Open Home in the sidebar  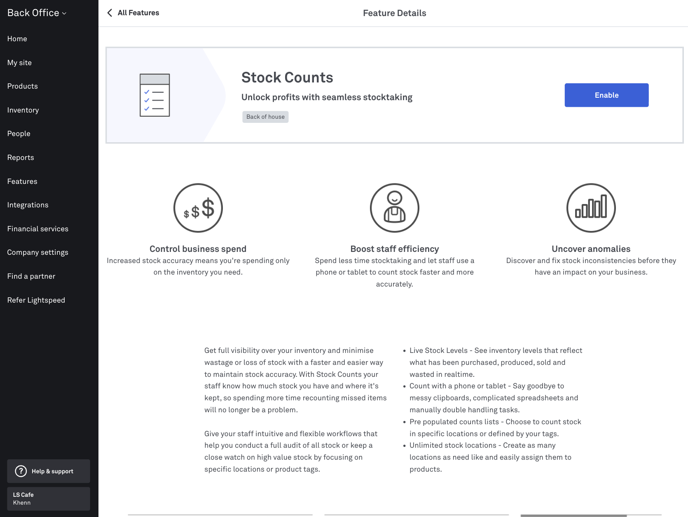pyautogui.click(x=17, y=39)
